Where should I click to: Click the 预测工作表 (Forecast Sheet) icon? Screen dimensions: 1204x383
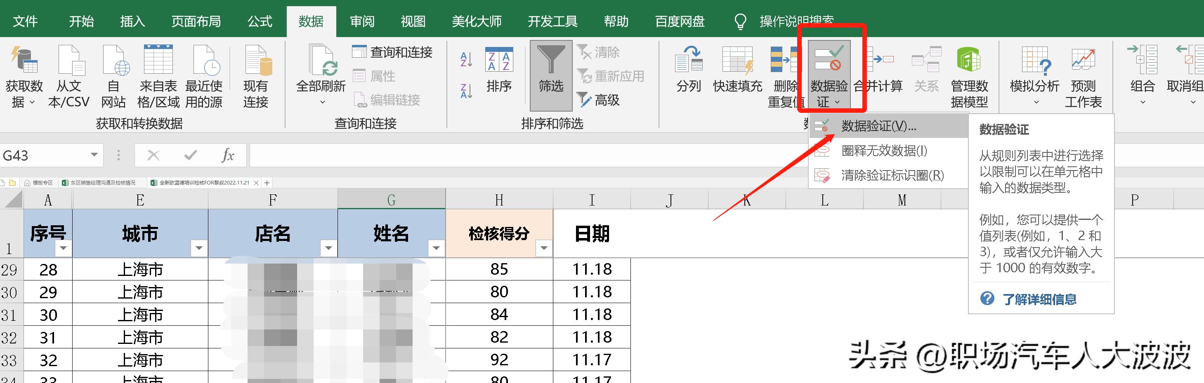point(1084,75)
